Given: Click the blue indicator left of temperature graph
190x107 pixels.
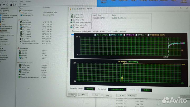Looking at the screenshot, I should [x=72, y=35].
